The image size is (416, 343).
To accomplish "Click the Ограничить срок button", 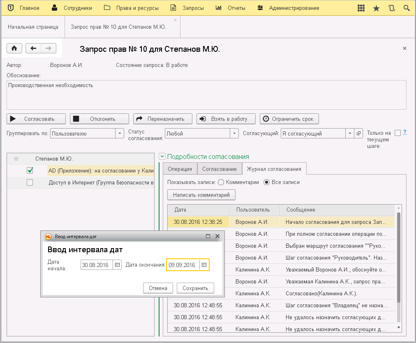I will coord(289,119).
